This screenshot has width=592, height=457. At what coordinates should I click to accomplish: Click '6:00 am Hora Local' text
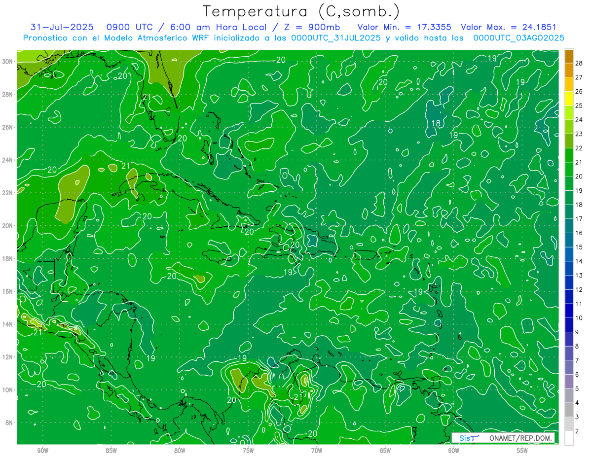coord(219,27)
